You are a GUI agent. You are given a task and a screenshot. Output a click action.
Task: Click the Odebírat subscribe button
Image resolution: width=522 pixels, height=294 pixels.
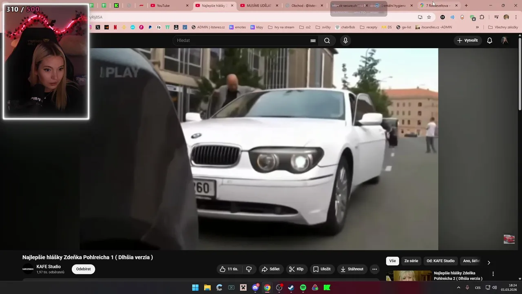pos(83,269)
